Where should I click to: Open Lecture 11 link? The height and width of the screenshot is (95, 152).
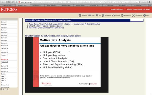[x=5, y=55]
